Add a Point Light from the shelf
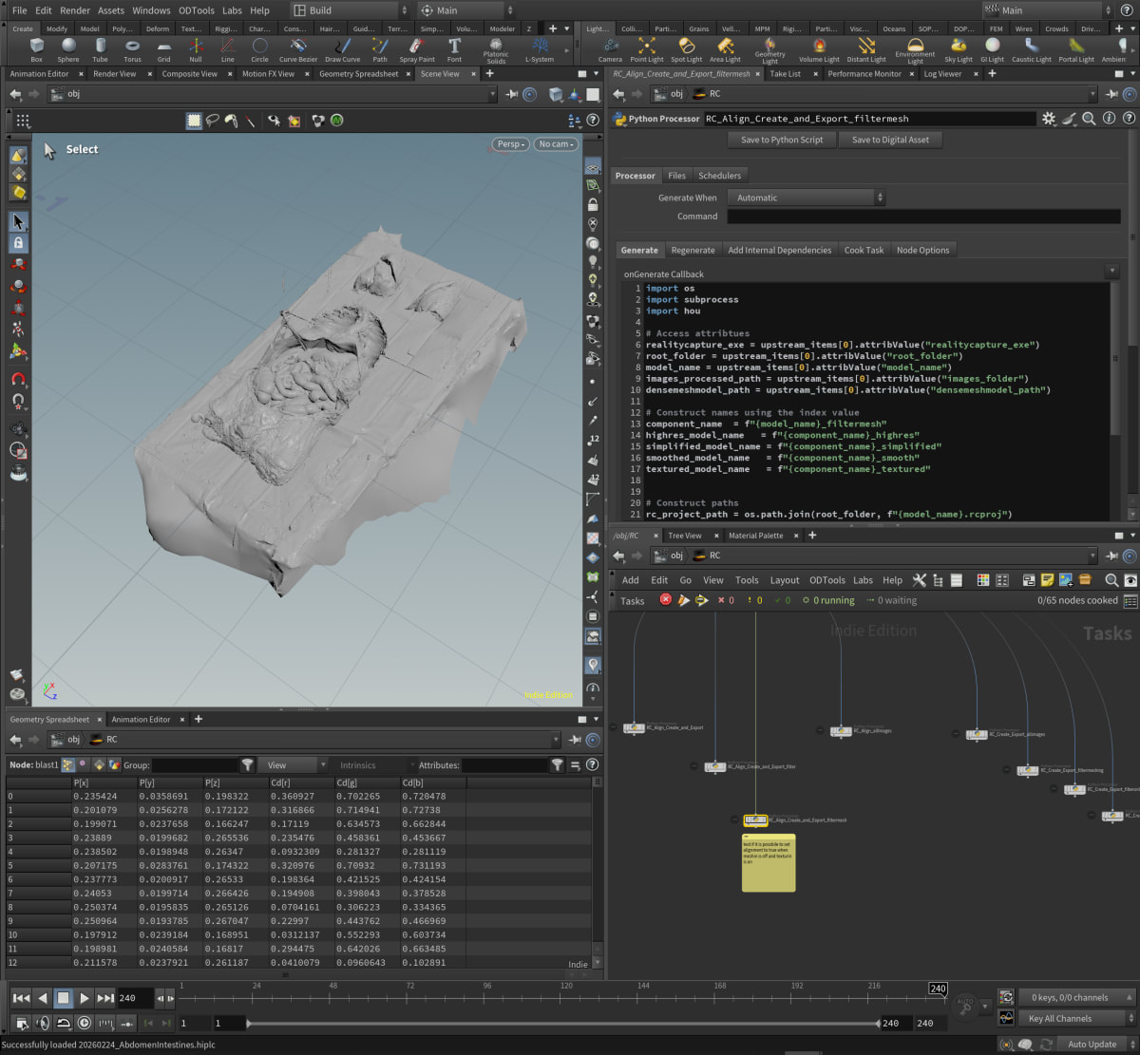1140x1055 pixels. coord(647,49)
